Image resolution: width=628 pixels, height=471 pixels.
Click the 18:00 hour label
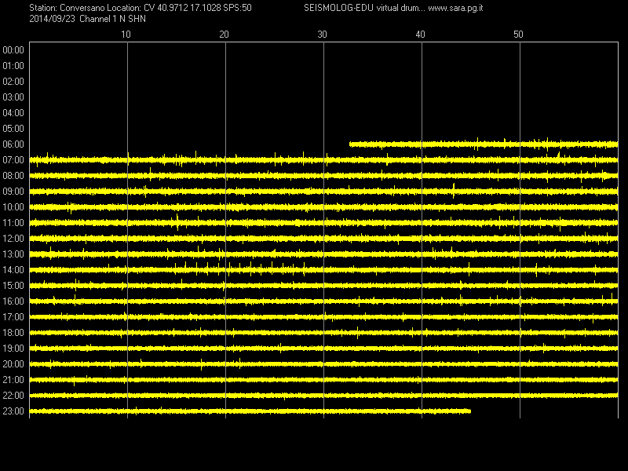coord(13,333)
